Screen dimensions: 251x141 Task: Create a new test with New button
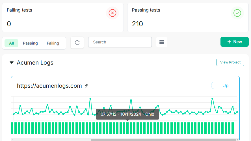pos(235,42)
